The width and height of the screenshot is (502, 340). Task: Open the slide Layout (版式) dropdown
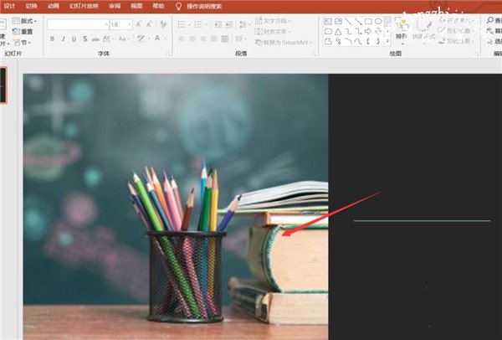pos(24,21)
